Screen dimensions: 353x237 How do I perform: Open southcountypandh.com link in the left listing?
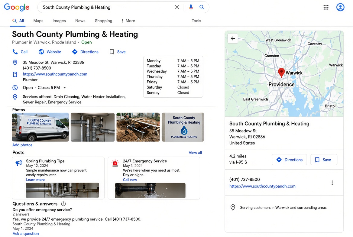[x=55, y=74]
